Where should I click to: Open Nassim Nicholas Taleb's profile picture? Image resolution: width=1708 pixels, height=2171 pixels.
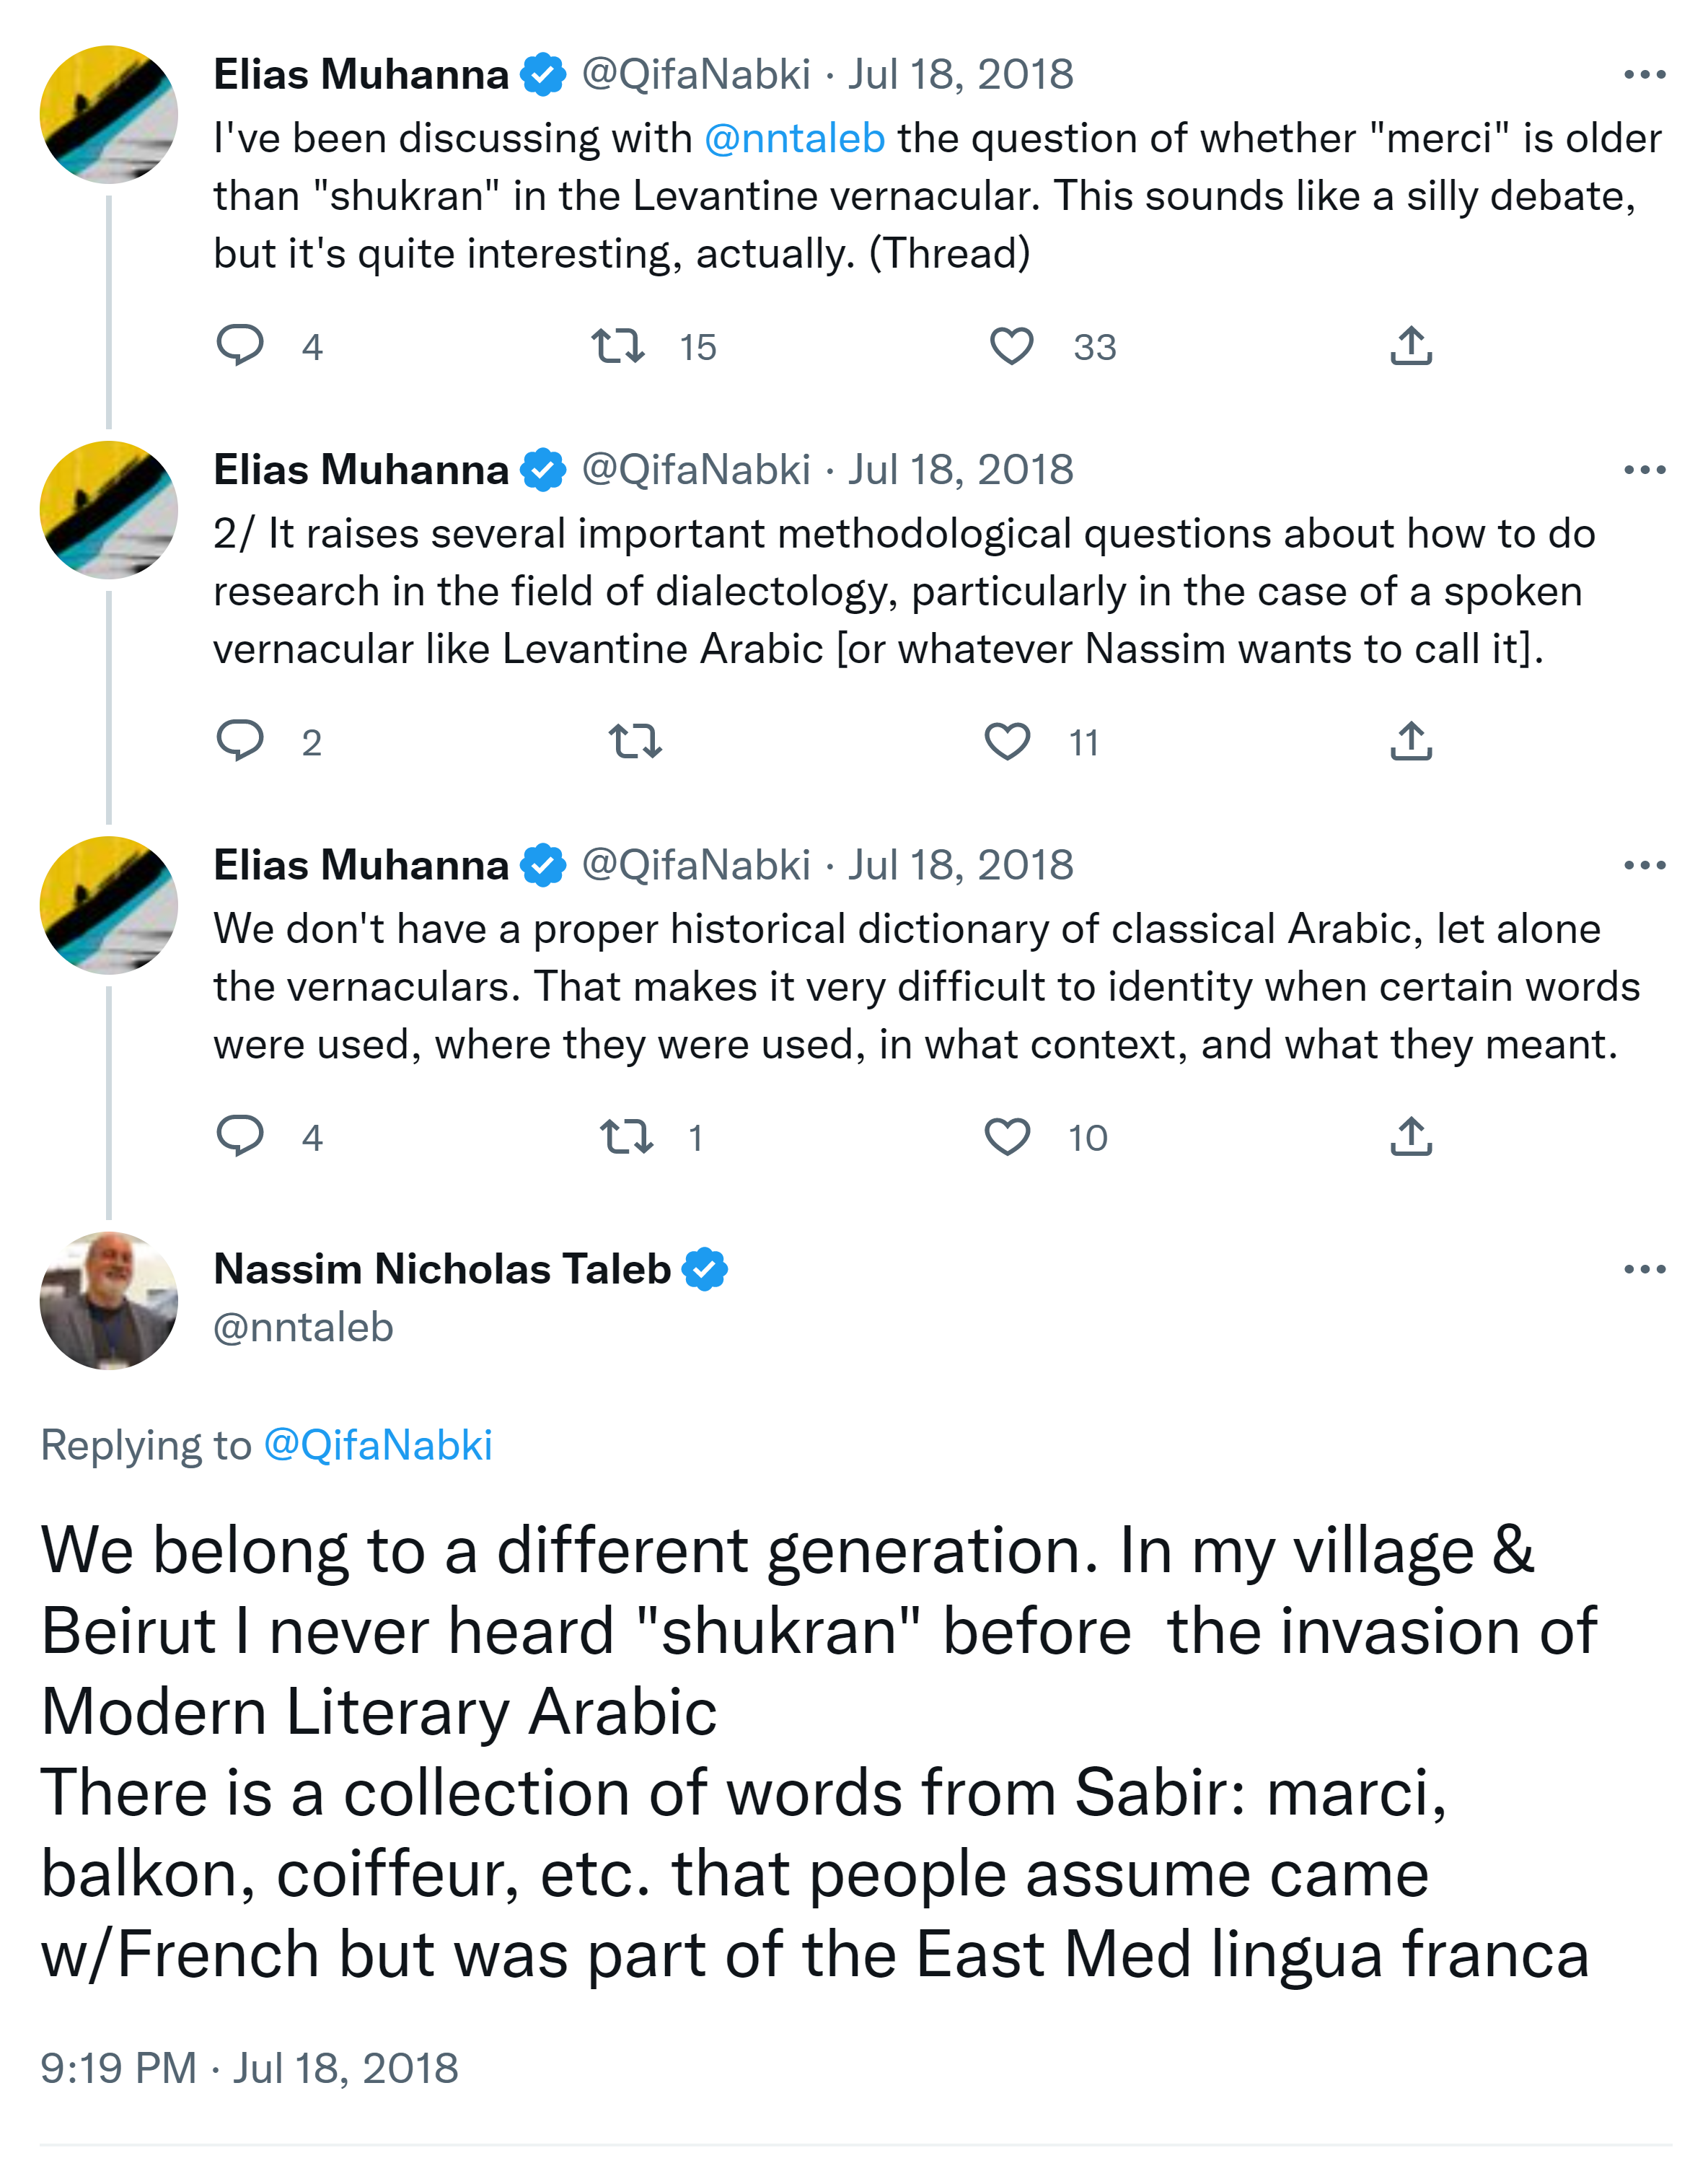[108, 1299]
